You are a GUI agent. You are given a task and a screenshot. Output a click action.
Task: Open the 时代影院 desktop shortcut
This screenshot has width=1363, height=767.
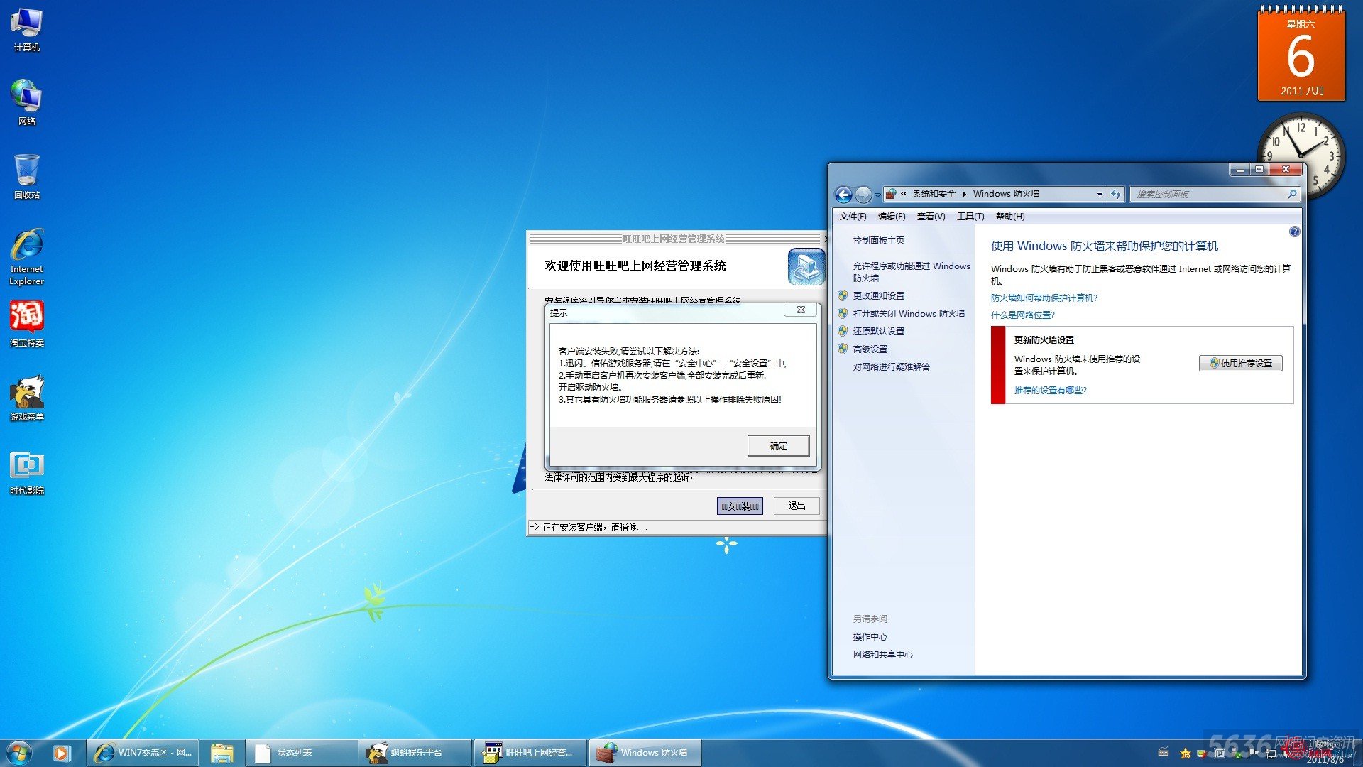click(x=26, y=472)
